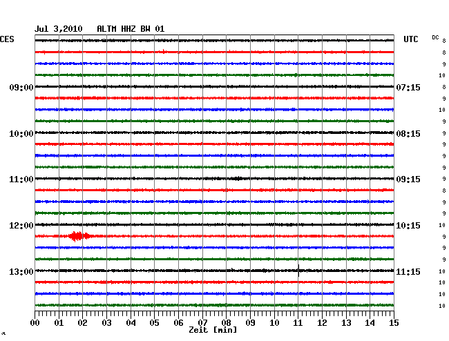Click the '09:15' UTC time label
The height and width of the screenshot is (341, 449).
click(408, 179)
